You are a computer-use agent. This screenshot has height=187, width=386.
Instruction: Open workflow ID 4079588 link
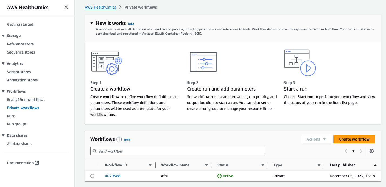point(112,176)
